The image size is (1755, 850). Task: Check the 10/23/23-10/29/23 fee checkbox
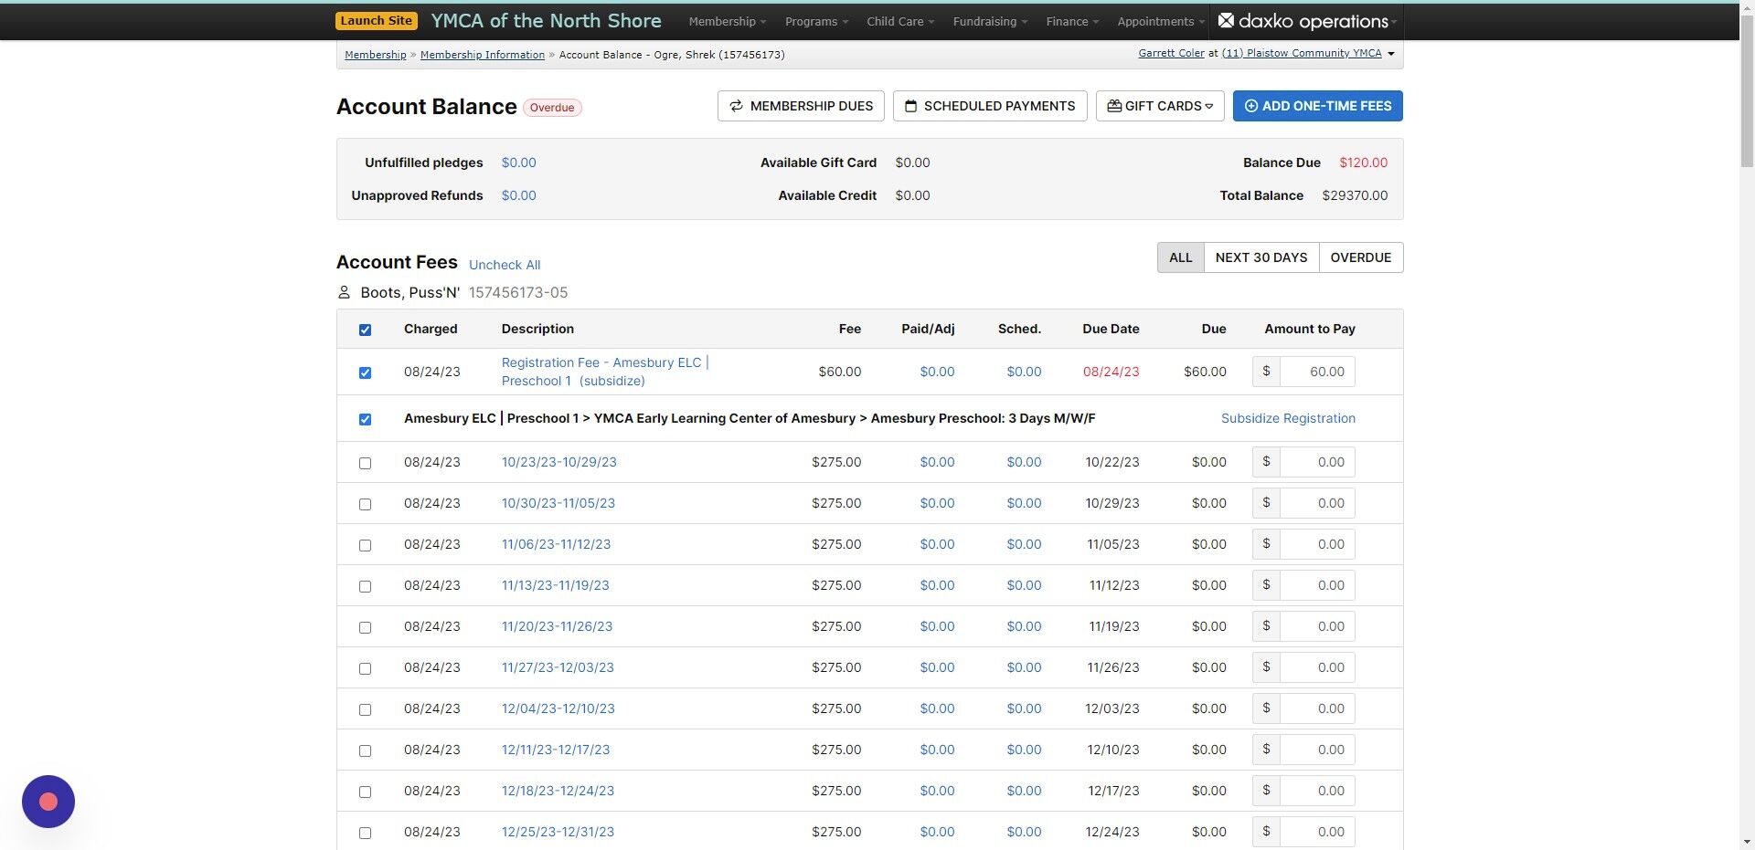click(365, 463)
